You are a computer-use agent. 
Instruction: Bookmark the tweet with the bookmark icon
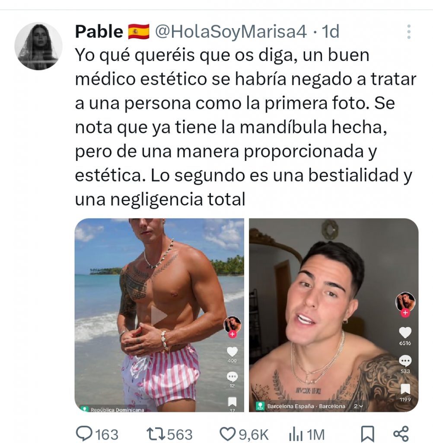click(x=368, y=433)
